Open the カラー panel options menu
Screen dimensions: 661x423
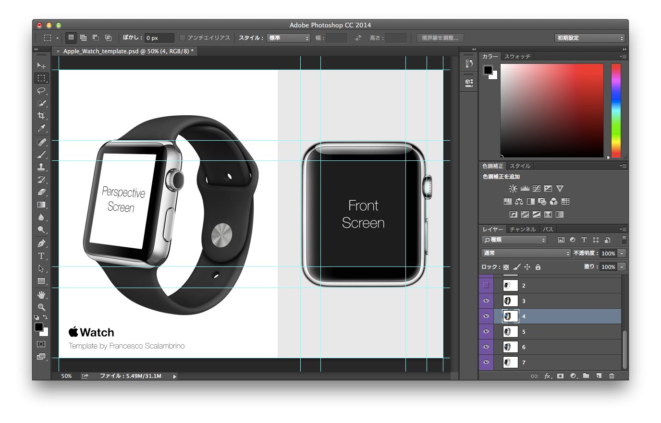624,57
